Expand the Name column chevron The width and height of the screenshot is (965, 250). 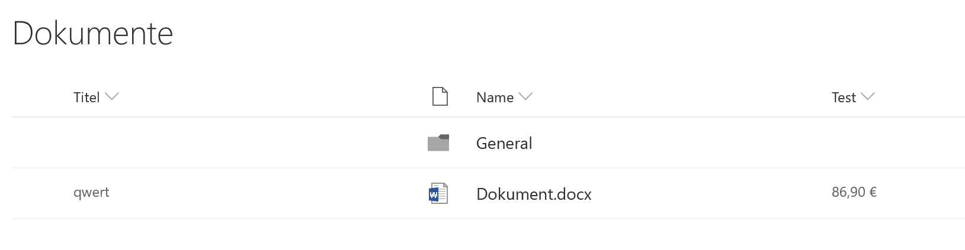525,97
